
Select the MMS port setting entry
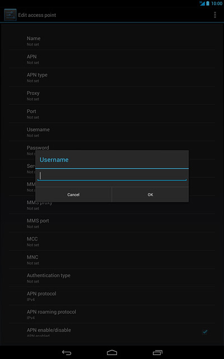coord(112,223)
